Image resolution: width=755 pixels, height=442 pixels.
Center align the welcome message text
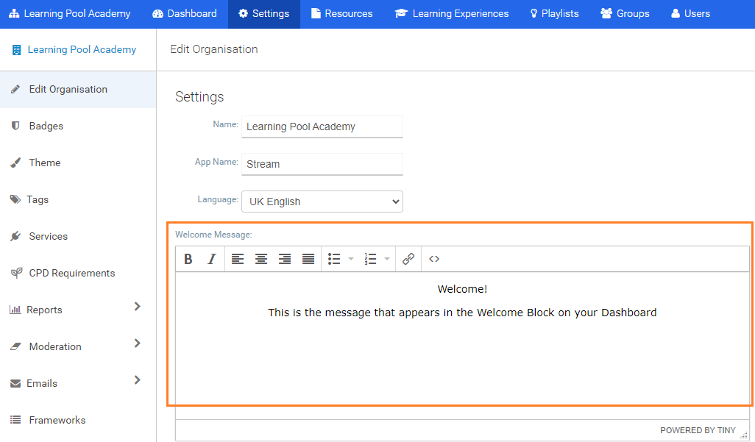point(261,259)
